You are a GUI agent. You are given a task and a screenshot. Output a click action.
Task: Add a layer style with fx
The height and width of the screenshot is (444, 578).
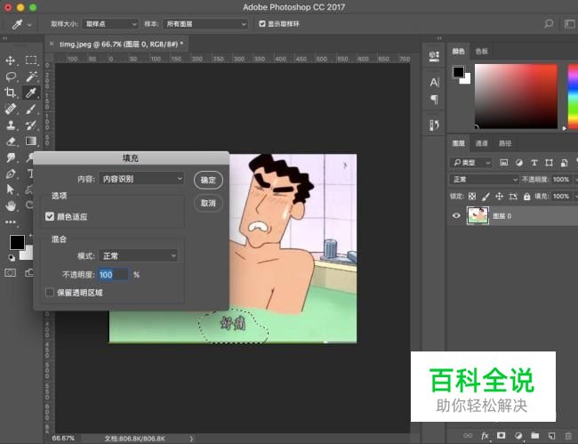pos(486,436)
